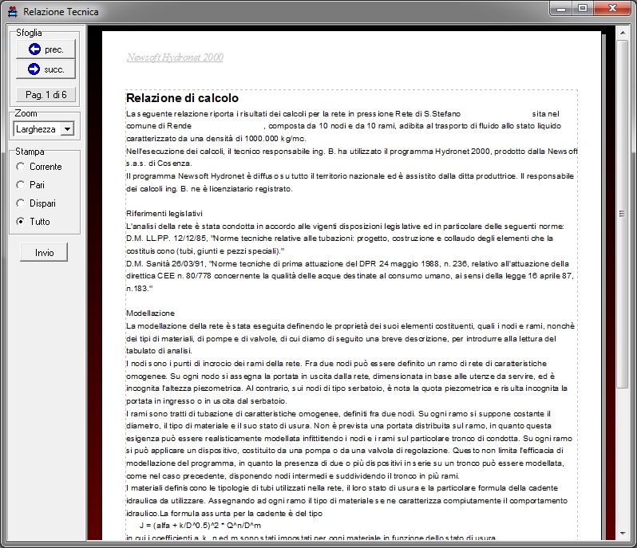This screenshot has height=548, width=637.
Task: Click scrollbar down arrow
Action: (x=622, y=534)
